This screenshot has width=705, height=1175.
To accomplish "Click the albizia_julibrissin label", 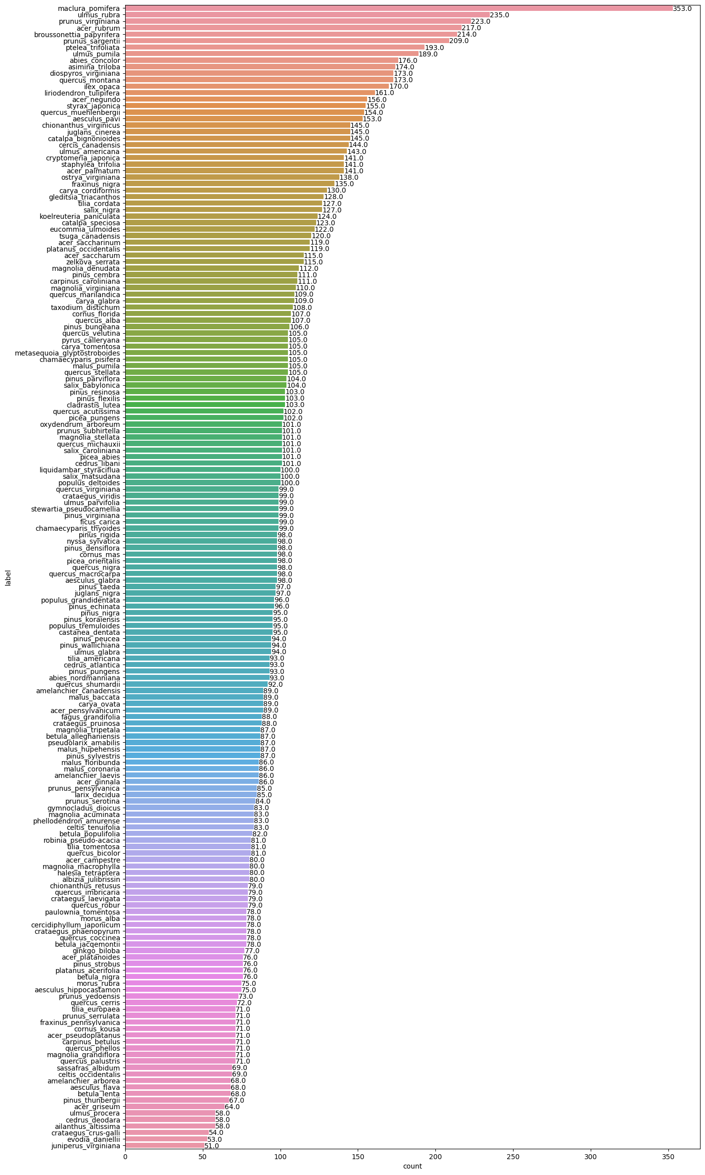I will point(92,879).
